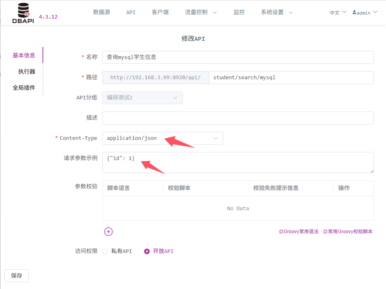386x289 pixels.
Task: Select the 开放API radio button
Action: pyautogui.click(x=147, y=251)
